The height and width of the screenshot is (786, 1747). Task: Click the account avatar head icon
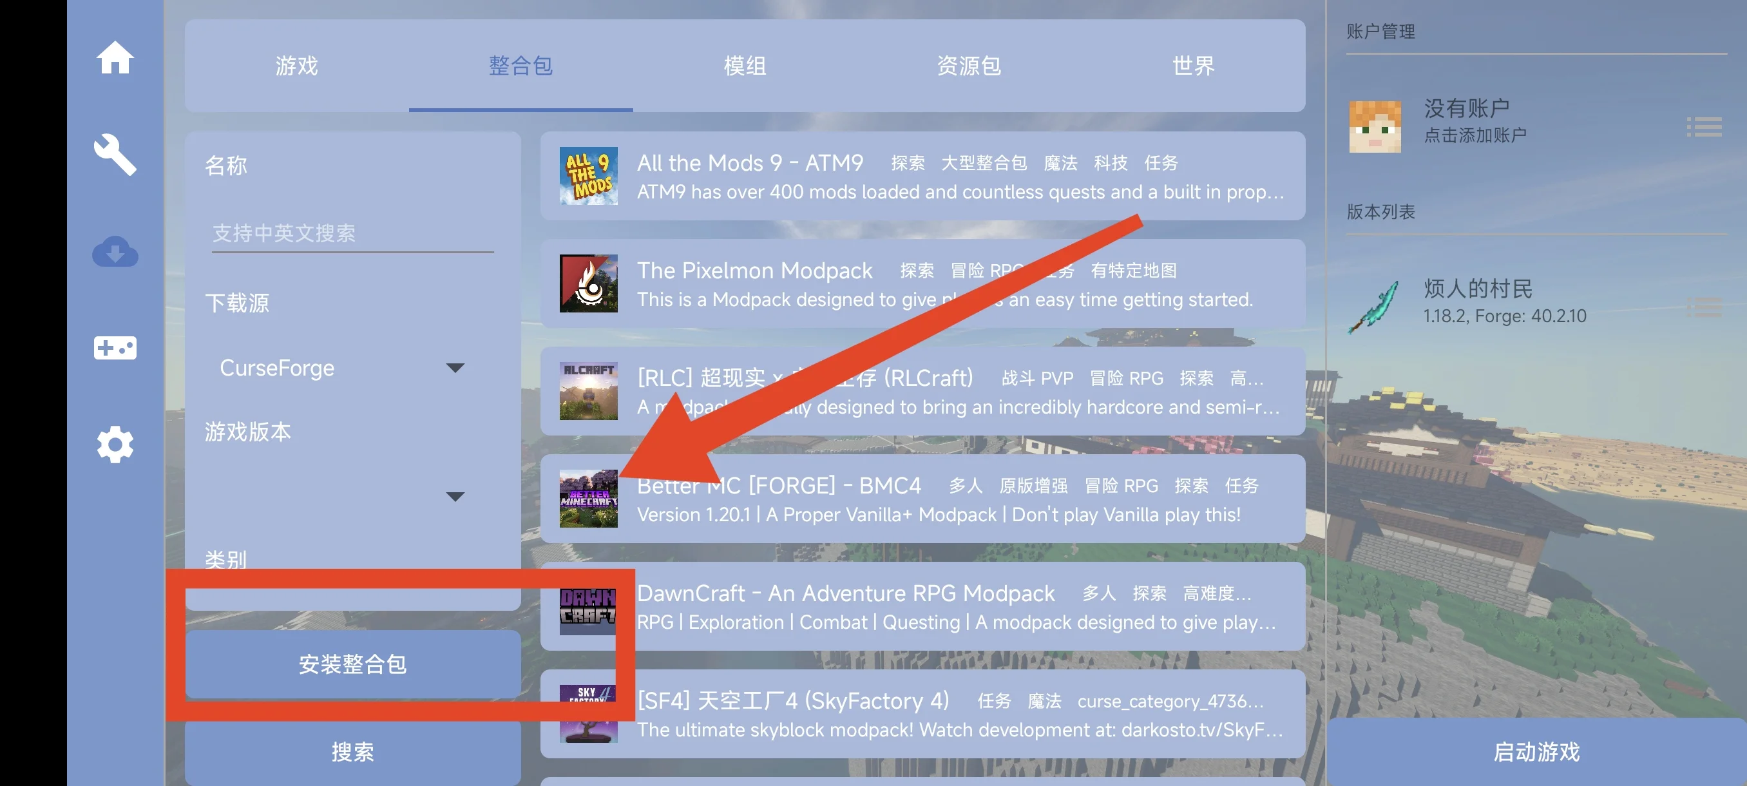(x=1375, y=127)
